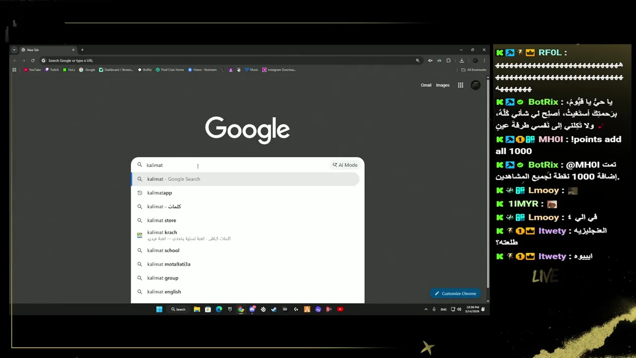Open the Twitch bookmark
Screen dimensions: 636x358
click(52, 70)
